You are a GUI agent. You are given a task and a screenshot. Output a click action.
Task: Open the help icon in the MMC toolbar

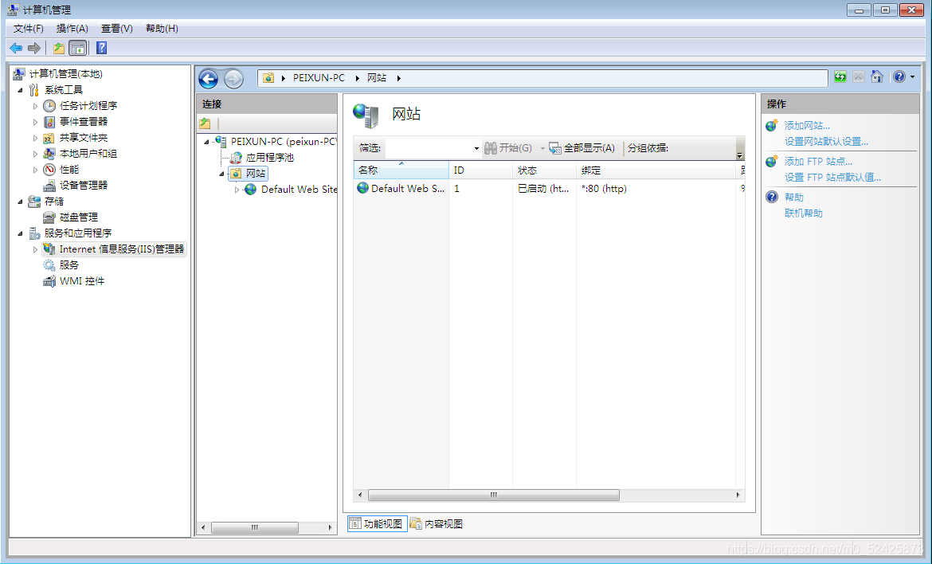pos(102,48)
